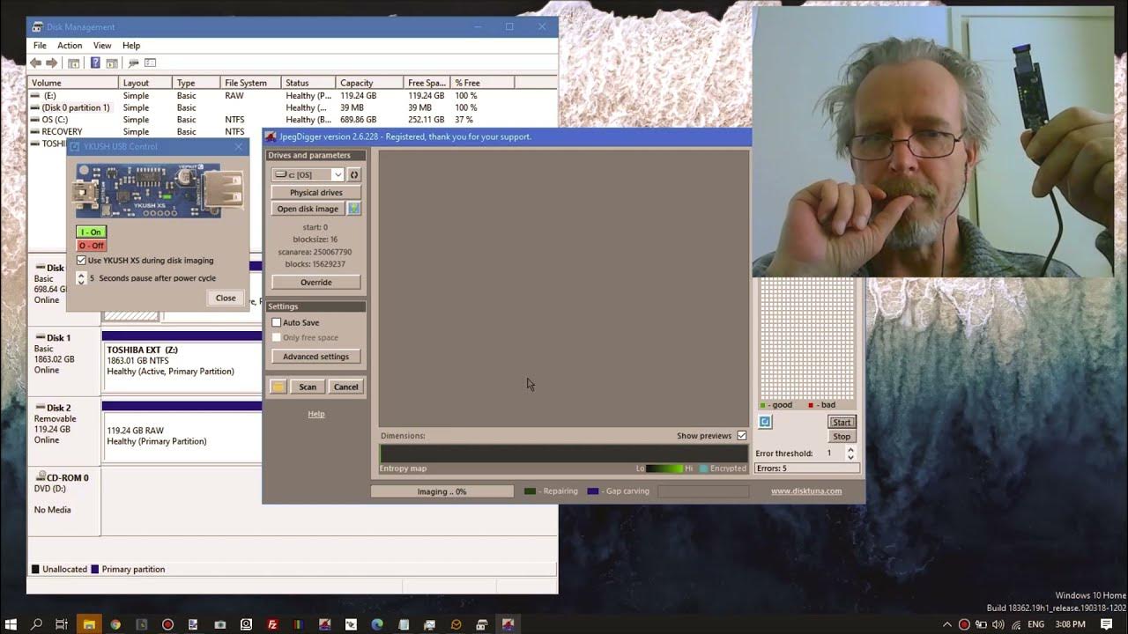
Task: Click Open disk image button
Action: [x=308, y=209]
